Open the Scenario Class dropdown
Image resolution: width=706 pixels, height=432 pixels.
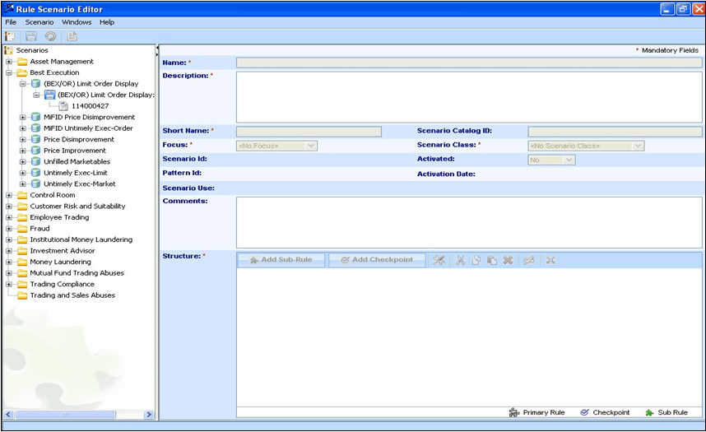tap(638, 146)
